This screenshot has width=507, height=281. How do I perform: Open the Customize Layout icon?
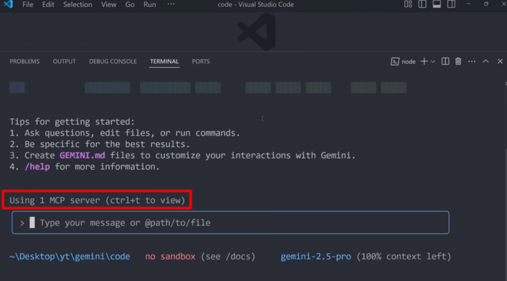pos(408,4)
